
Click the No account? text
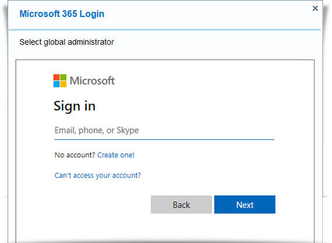tap(75, 155)
